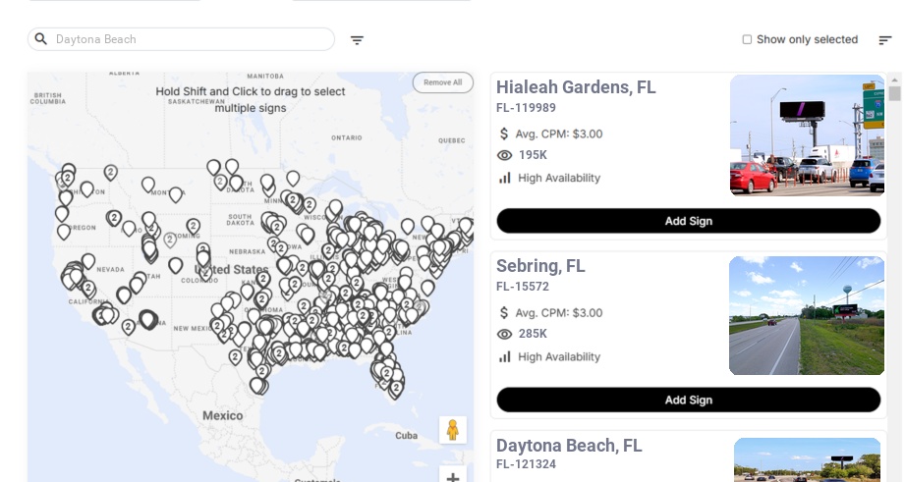Click the Hialeah Gardens CPM dollar icon
The width and height of the screenshot is (904, 482).
tap(505, 134)
